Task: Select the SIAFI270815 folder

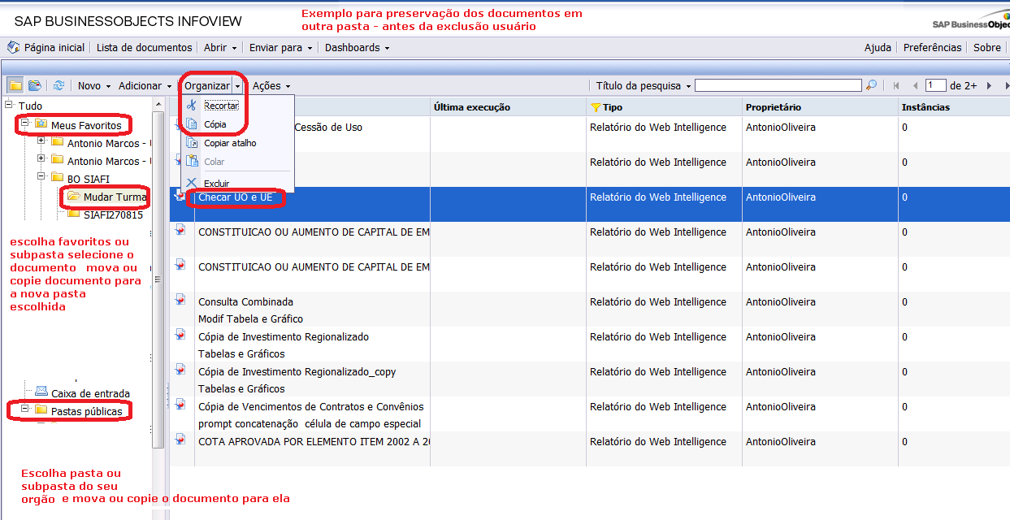Action: (x=113, y=215)
